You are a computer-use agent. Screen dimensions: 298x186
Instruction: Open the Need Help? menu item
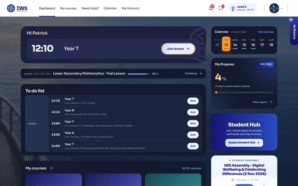point(90,8)
